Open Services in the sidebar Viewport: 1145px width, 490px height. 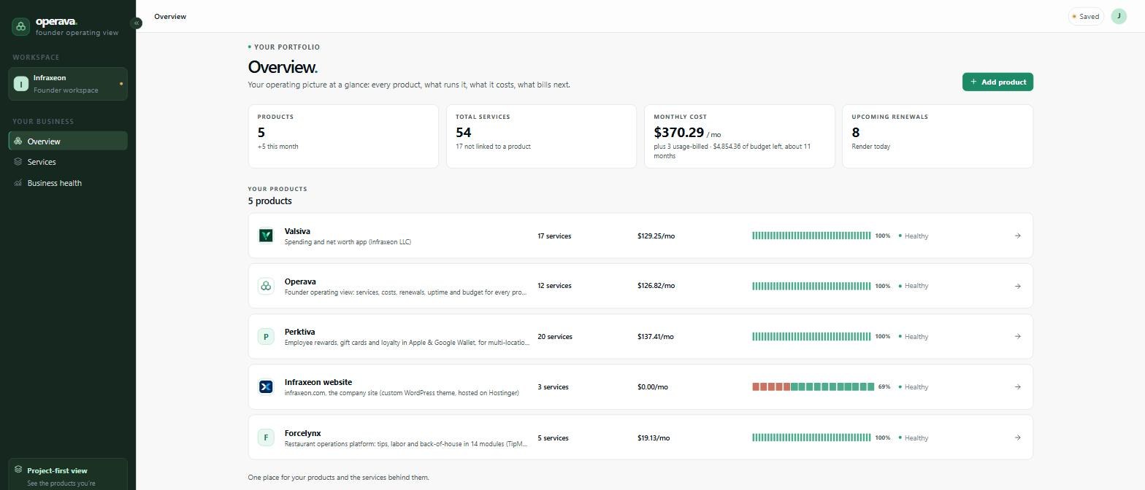68,162
